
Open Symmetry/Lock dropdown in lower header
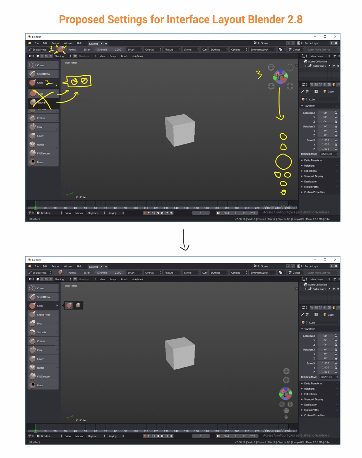263,273
